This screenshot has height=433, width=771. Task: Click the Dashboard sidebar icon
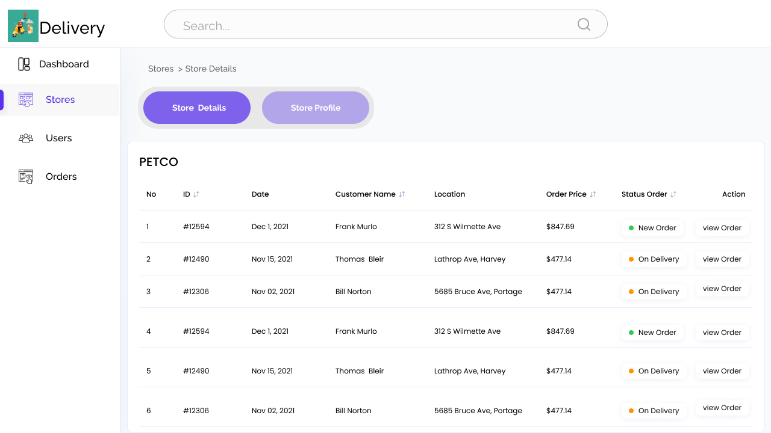pos(24,64)
